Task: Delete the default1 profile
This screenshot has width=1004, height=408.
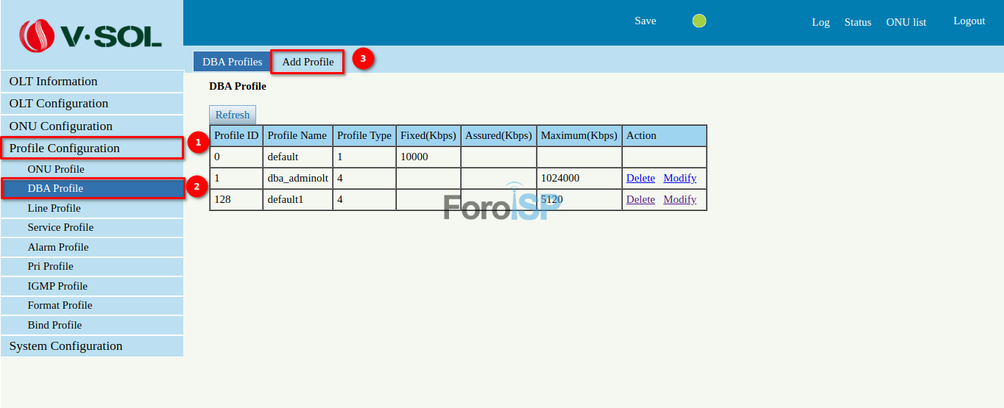Action: [x=640, y=199]
